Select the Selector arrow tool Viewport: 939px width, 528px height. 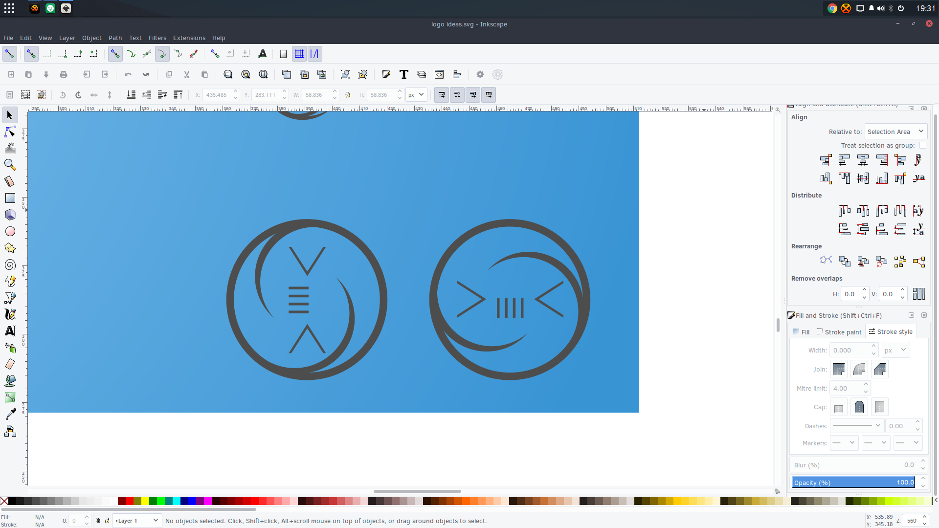[10, 115]
